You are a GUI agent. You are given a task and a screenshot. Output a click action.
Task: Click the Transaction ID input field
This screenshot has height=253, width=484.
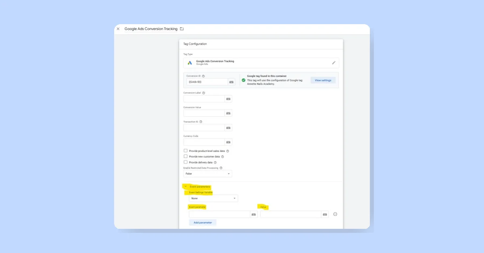tap(204, 128)
